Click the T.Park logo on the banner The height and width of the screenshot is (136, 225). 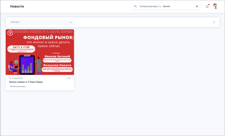tap(10, 33)
